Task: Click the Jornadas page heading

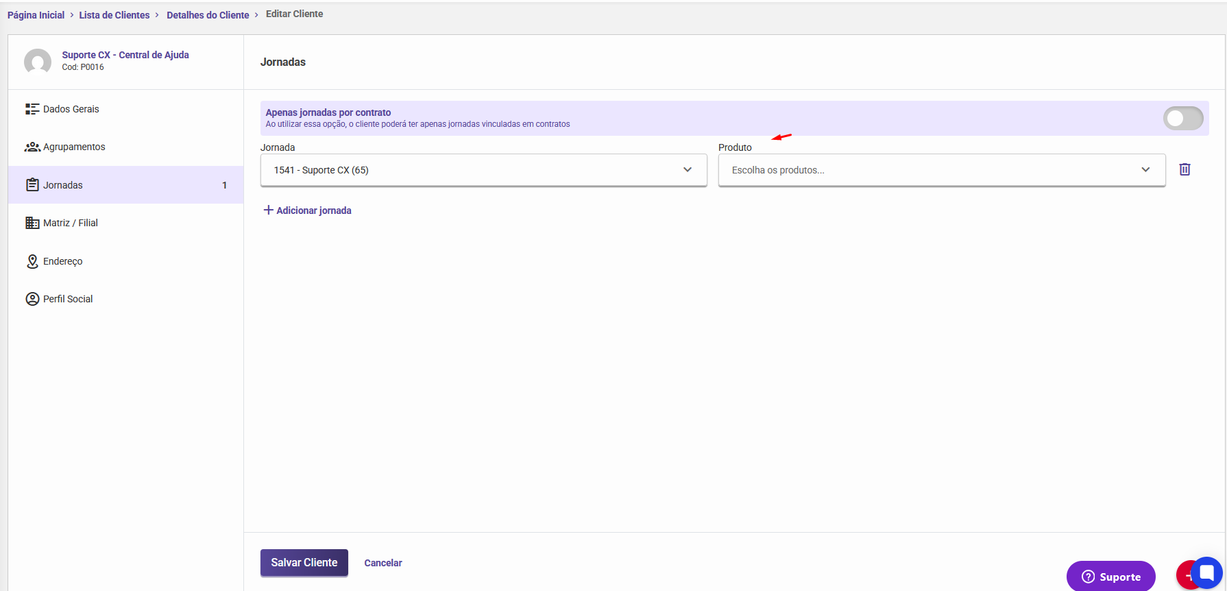Action: 283,62
